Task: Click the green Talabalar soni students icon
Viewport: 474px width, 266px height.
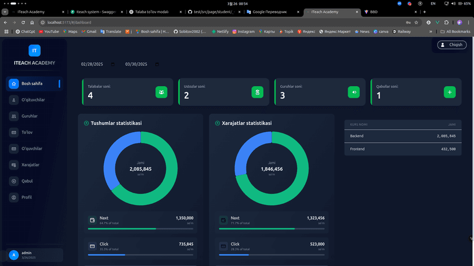Action: click(x=161, y=92)
